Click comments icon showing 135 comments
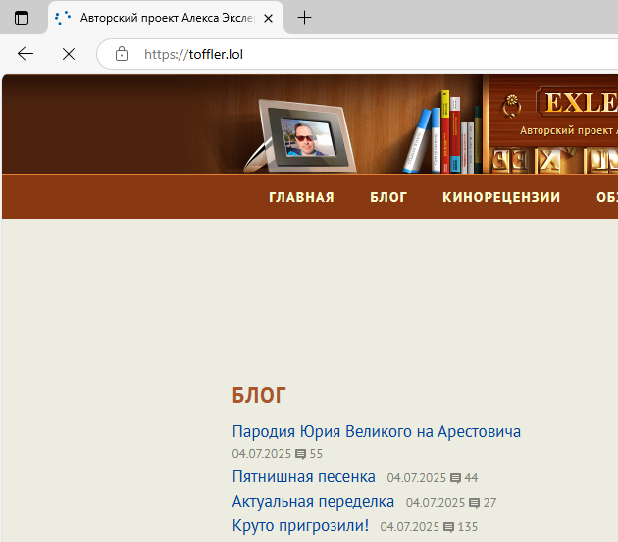Screen dimensions: 618x542 coord(447,527)
